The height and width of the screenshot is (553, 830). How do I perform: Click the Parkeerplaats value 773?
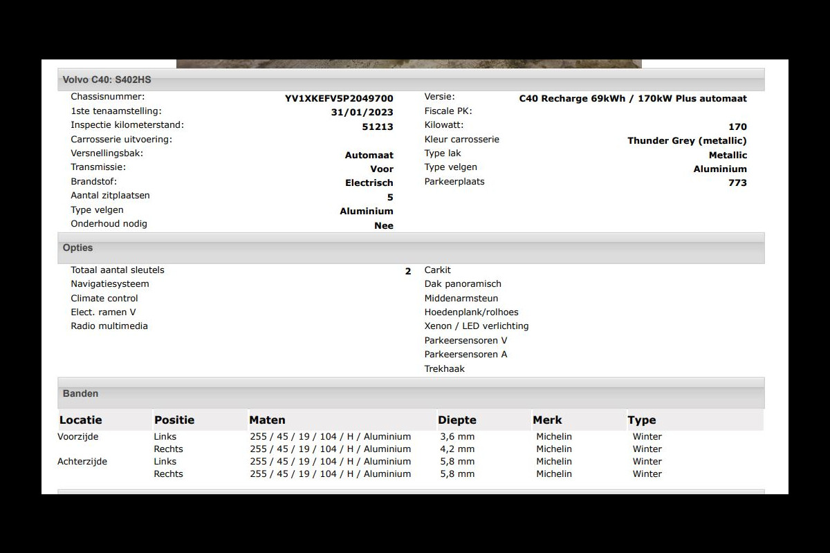pos(737,182)
